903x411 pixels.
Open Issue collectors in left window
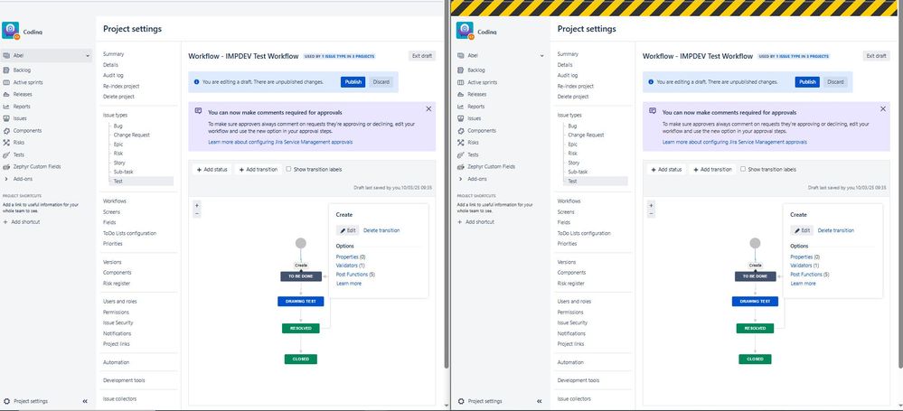click(x=120, y=399)
